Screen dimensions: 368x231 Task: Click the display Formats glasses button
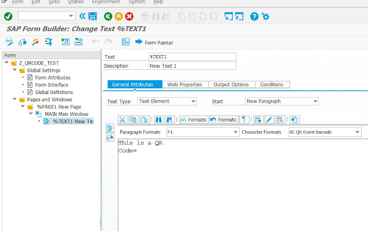[x=193, y=120]
